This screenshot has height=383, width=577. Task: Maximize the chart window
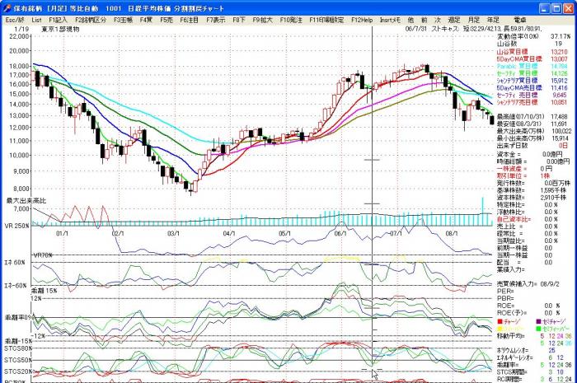point(556,8)
